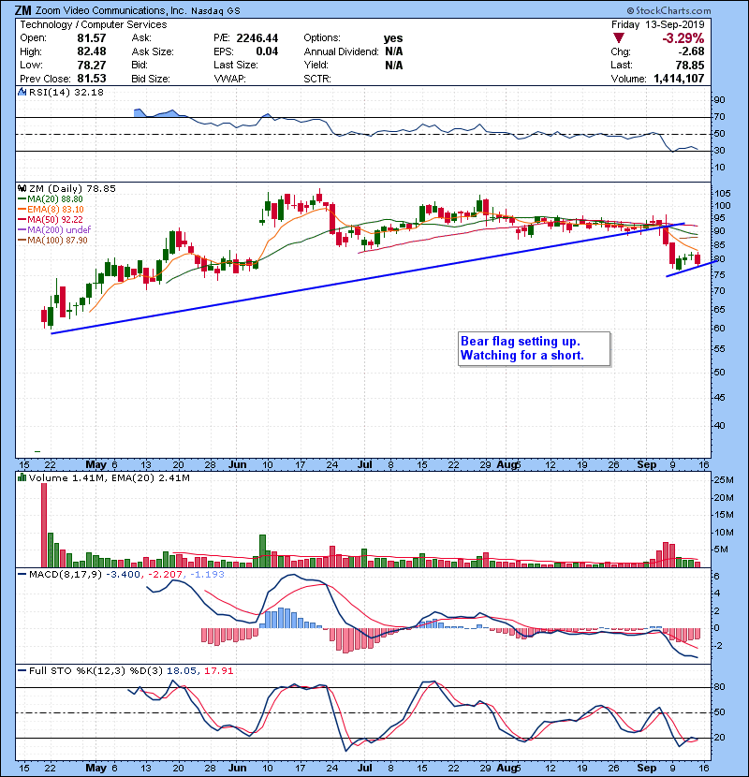This screenshot has width=749, height=777.
Task: Click the MA(100) 87.90 legend entry
Action: 52,241
